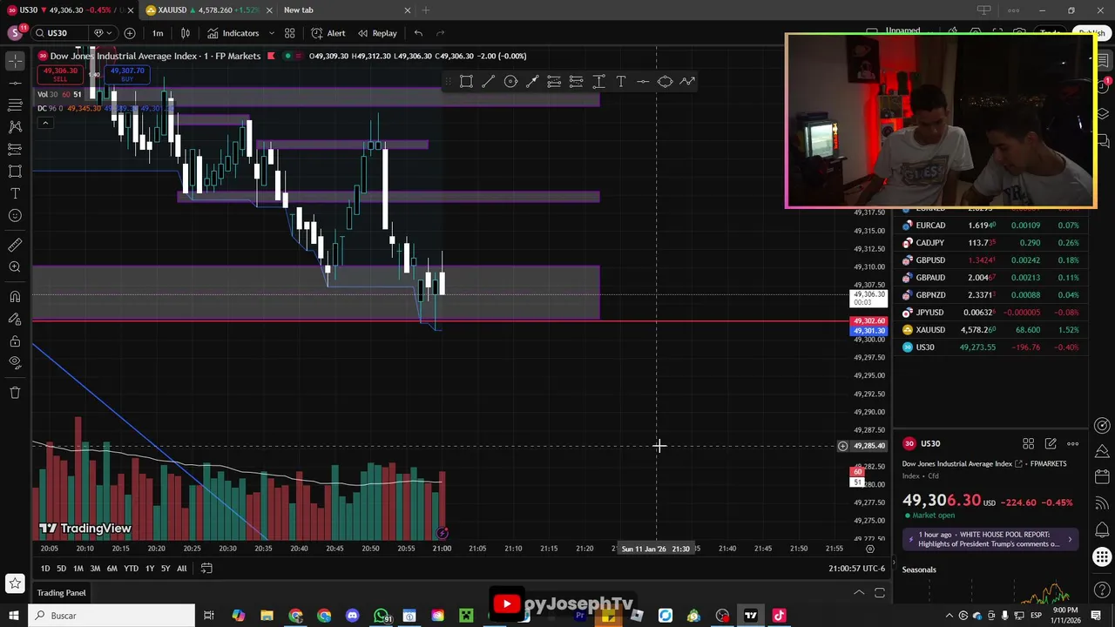The width and height of the screenshot is (1115, 627).
Task: Open chart time axis settings gear
Action: point(869,549)
